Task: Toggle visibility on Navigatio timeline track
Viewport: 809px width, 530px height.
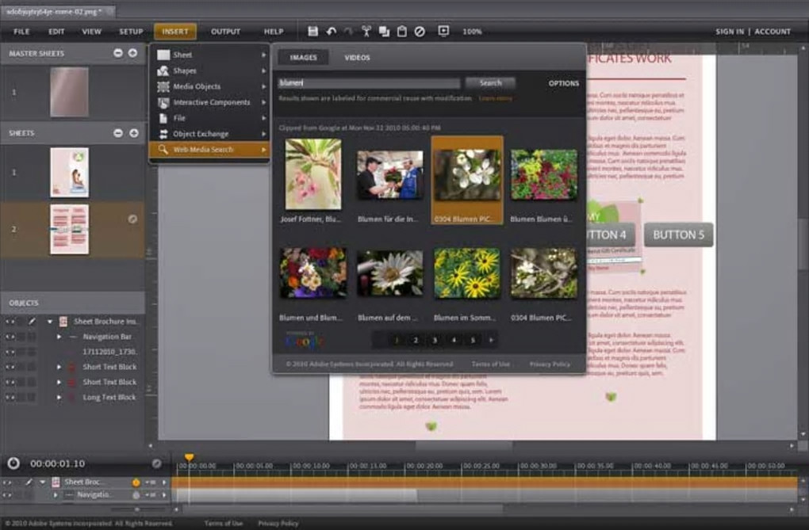Action: [7, 495]
